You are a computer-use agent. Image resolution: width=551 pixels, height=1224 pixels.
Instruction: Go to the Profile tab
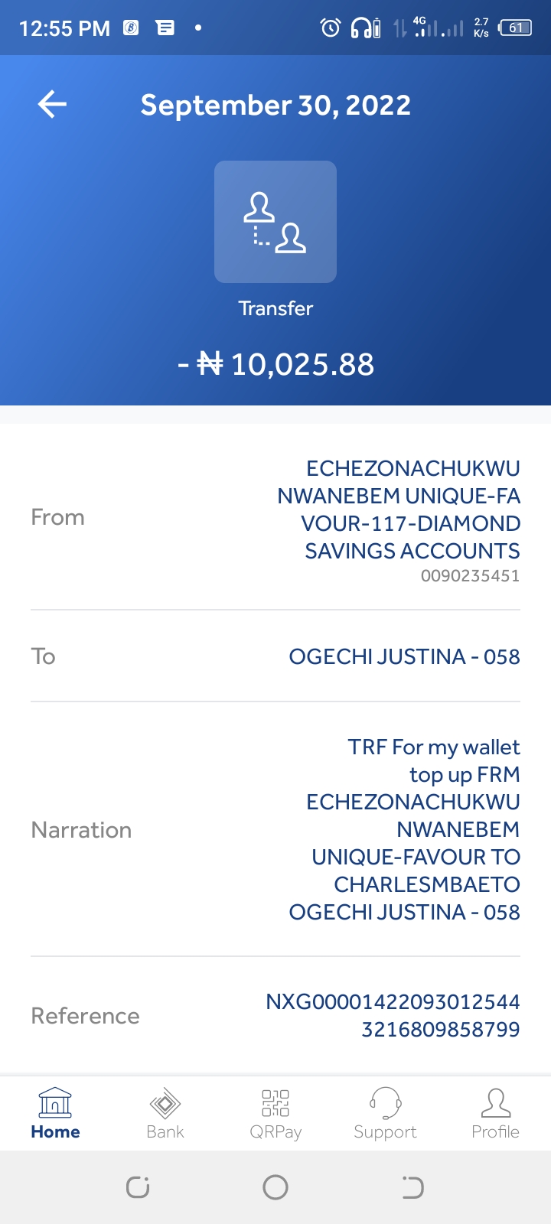point(495,1114)
